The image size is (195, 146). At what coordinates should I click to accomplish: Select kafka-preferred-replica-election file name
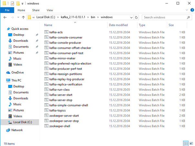coord(70,64)
